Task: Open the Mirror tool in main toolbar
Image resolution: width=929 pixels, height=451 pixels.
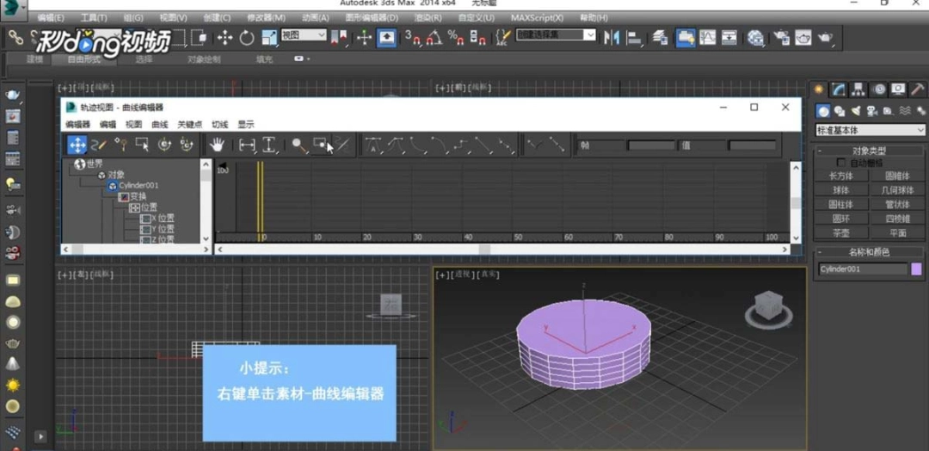Action: [612, 38]
